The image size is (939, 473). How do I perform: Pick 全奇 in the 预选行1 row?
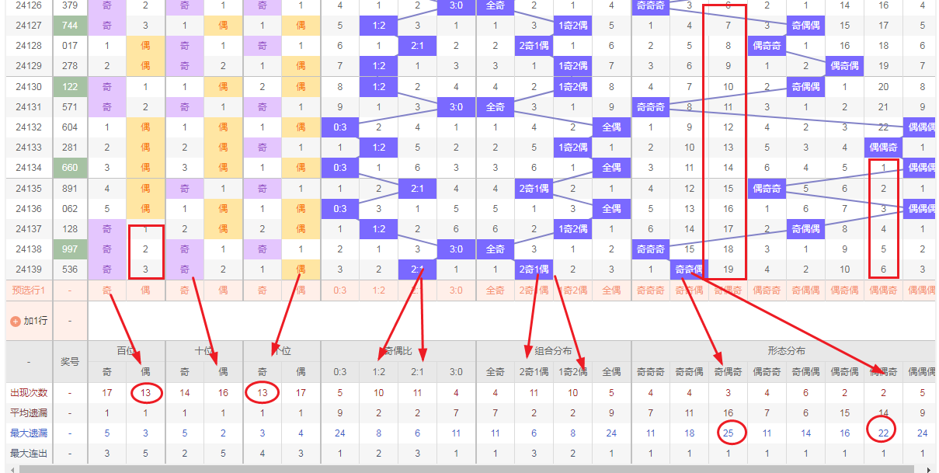pos(495,290)
